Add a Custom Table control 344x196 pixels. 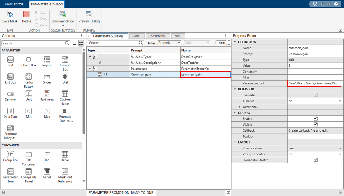point(65,98)
